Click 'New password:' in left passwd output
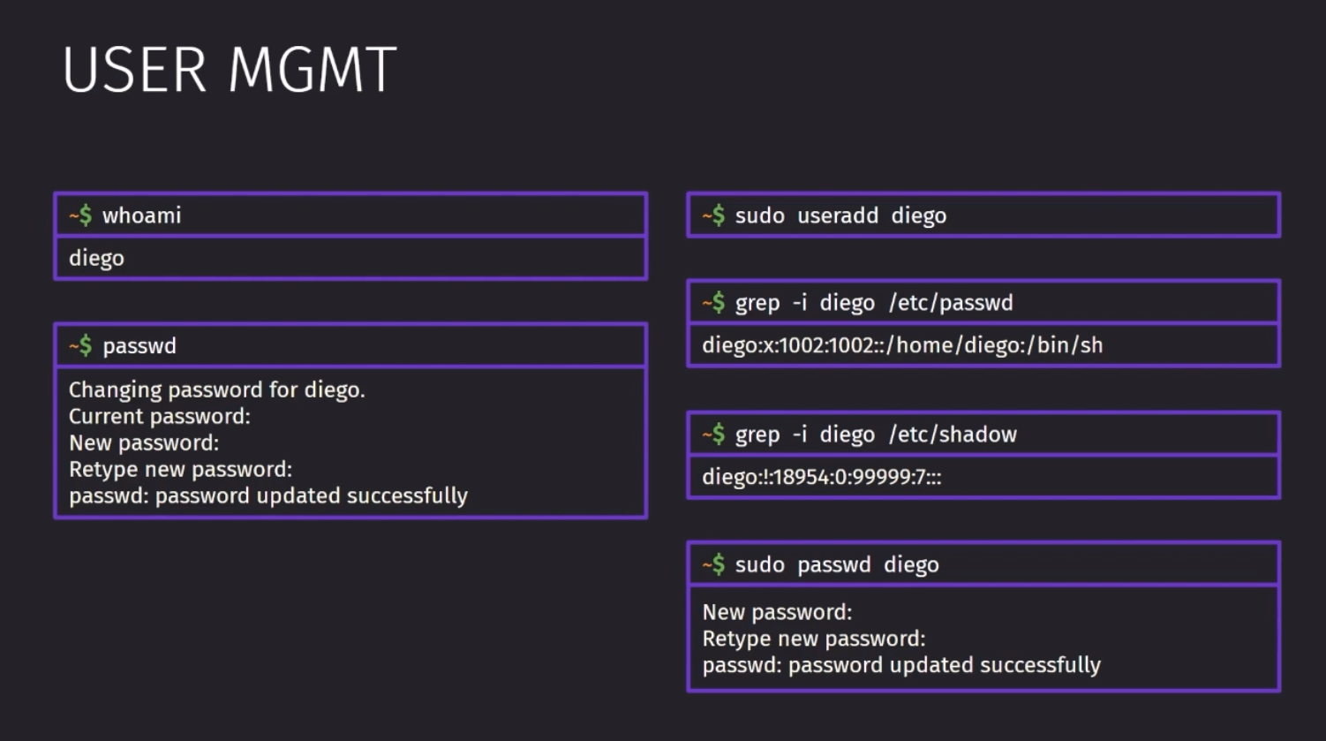1326x741 pixels. (144, 443)
